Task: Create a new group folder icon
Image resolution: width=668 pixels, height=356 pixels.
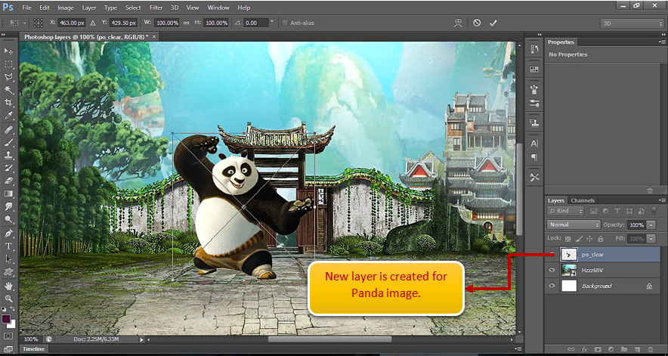Action: 624,348
